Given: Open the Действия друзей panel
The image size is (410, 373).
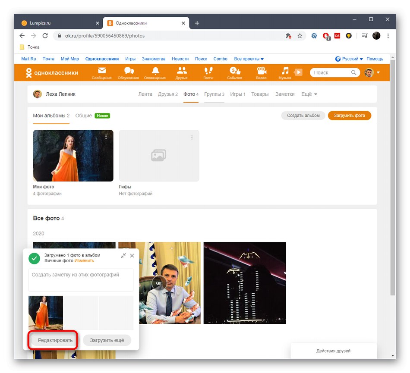Looking at the screenshot, I should coord(333,351).
